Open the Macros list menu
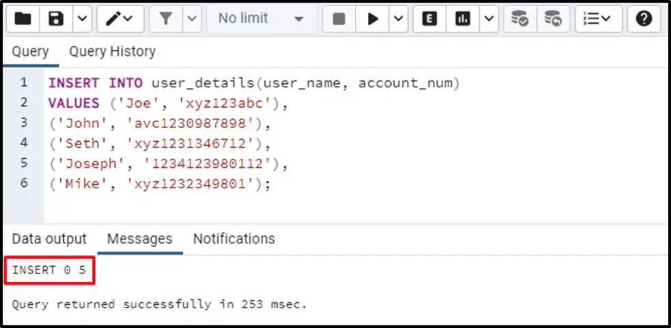Screen dimensions: 671x328 coord(597,19)
